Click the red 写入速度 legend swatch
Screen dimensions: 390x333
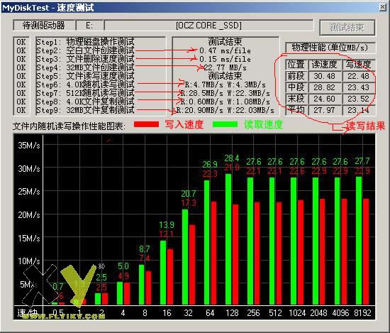[146, 124]
